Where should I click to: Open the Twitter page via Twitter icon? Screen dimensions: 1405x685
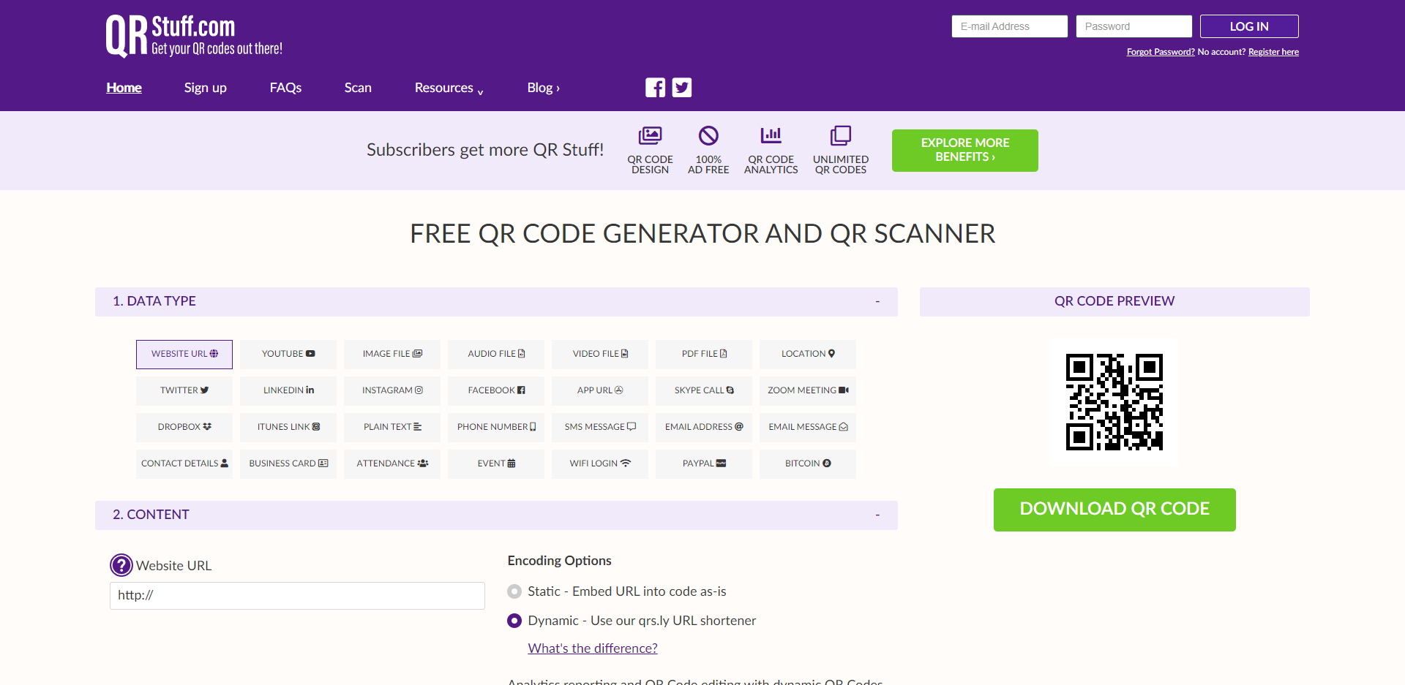pyautogui.click(x=681, y=87)
